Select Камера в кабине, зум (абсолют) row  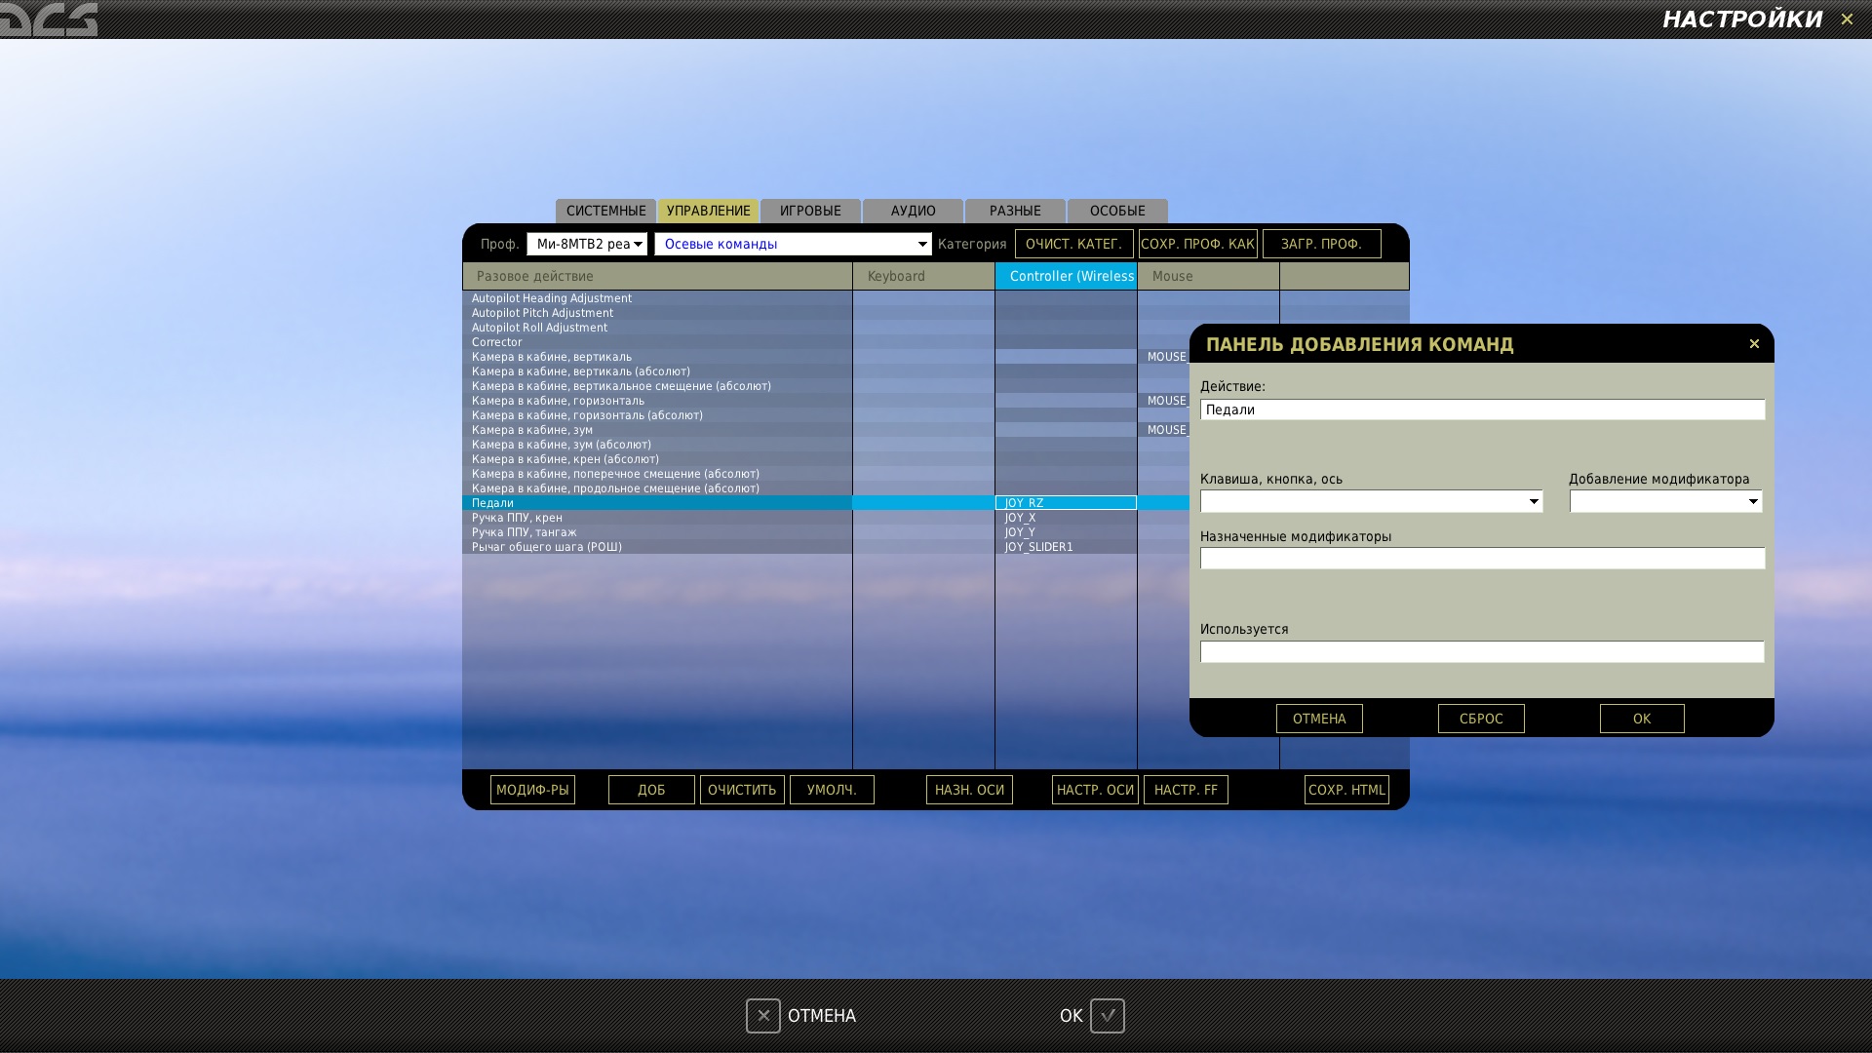(x=657, y=445)
